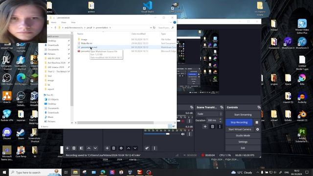This screenshot has height=176, width=313.
Task: Go up one folder with Up arrow
Action: [55, 27]
